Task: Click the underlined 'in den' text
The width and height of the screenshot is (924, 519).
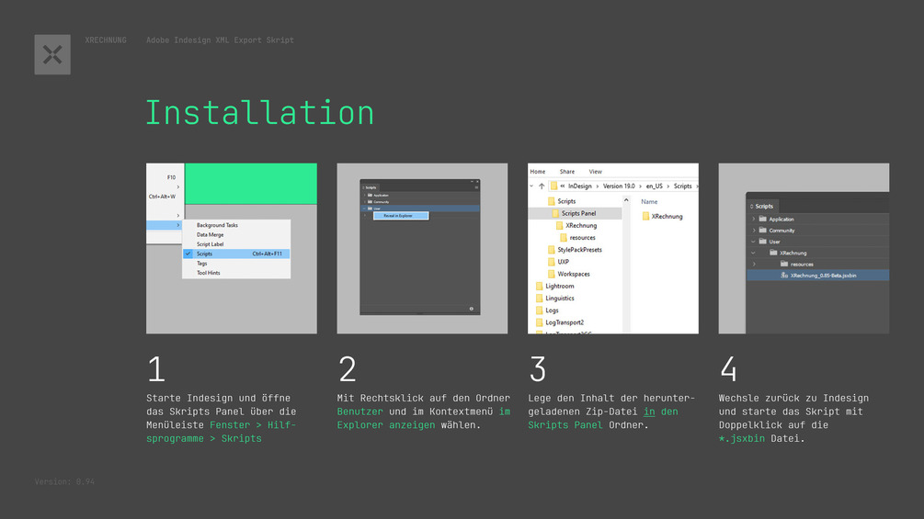Action: [660, 412]
